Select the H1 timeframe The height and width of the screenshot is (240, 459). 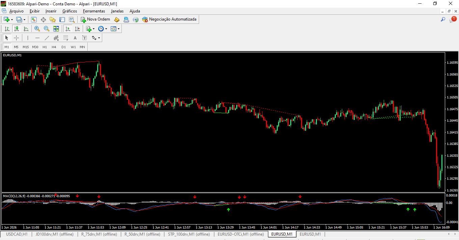(45, 47)
